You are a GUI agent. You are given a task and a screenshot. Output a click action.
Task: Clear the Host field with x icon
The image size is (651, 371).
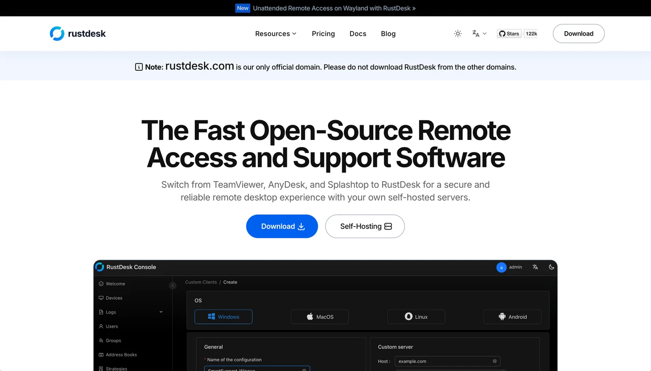click(494, 361)
